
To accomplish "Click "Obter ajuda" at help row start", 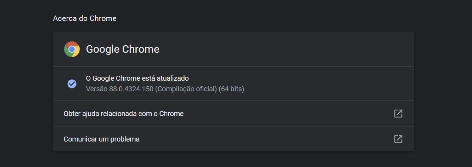I will pos(82,114).
